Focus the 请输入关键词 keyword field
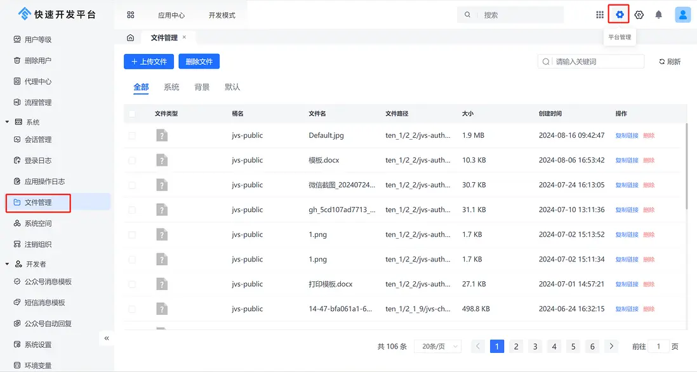The height and width of the screenshot is (372, 697). tap(591, 62)
